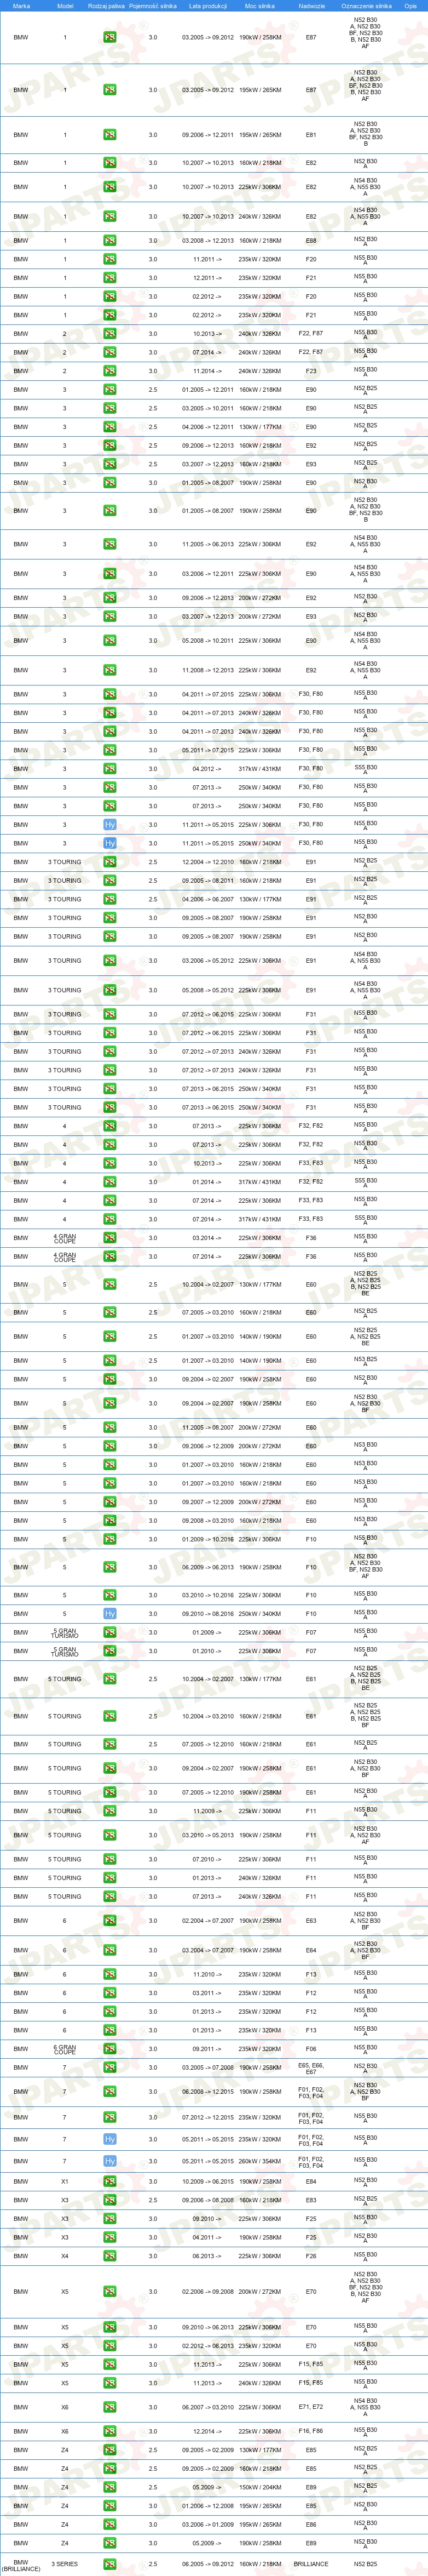Select the BRILLIANCE body type cell

coord(311,2564)
